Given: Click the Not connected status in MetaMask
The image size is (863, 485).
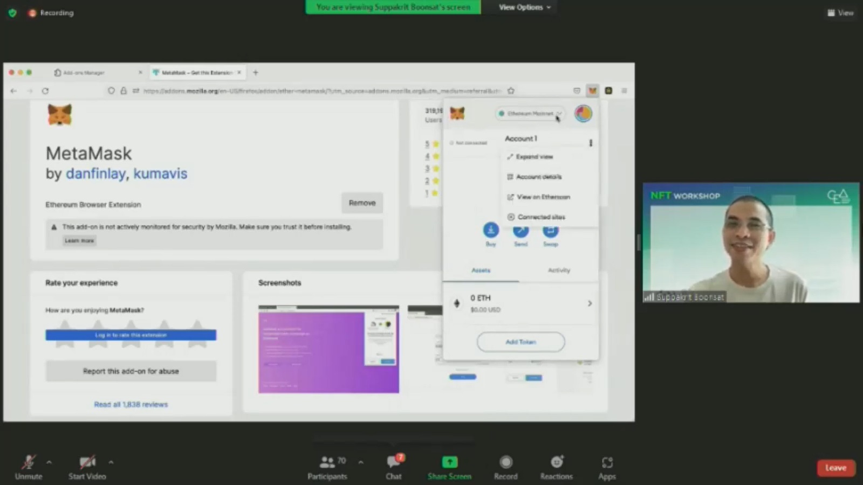Looking at the screenshot, I should click(469, 143).
